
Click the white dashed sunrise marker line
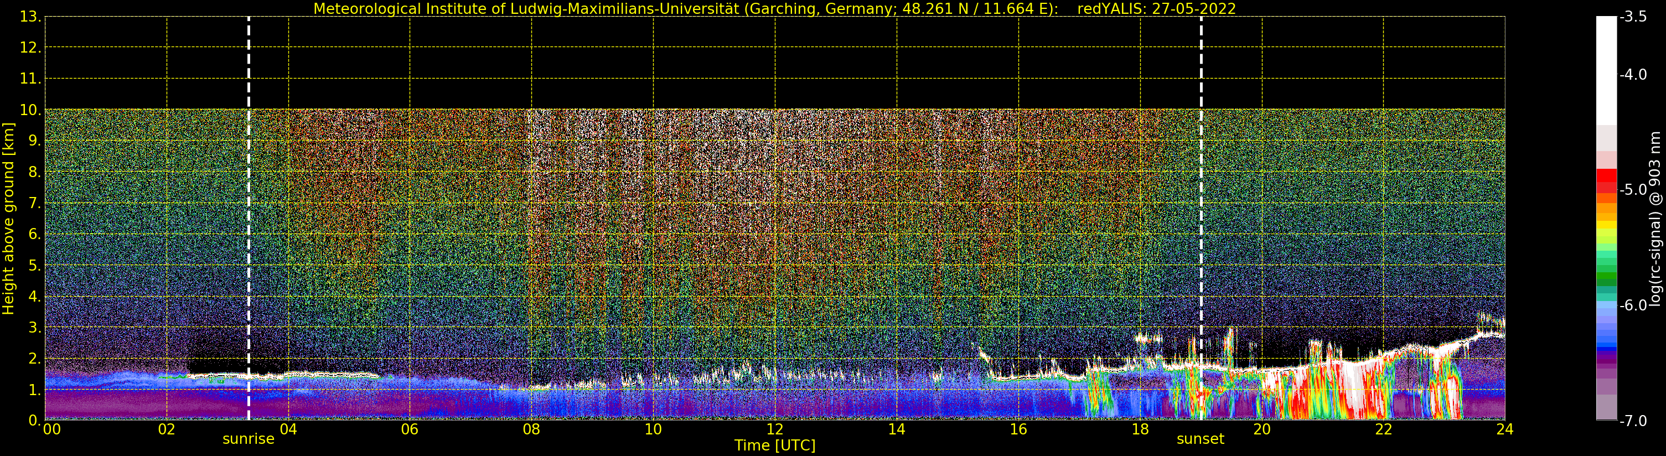coord(249,219)
